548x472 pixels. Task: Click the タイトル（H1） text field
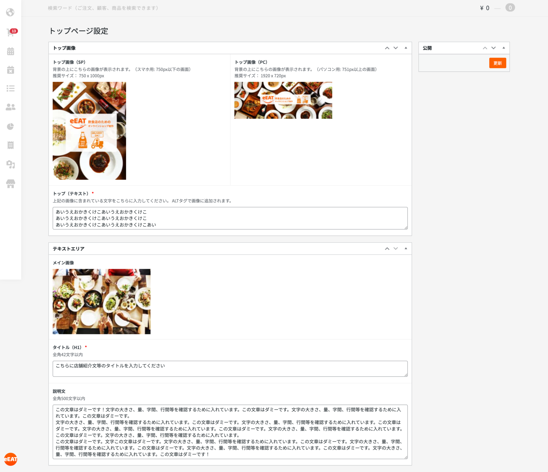click(x=230, y=368)
